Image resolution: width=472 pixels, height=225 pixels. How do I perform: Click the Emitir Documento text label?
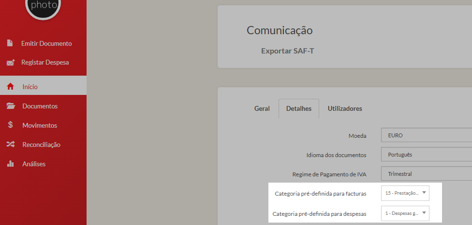click(46, 43)
